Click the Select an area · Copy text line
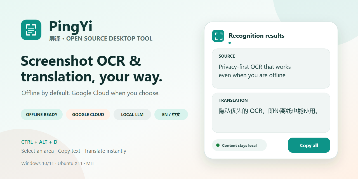The height and width of the screenshot is (179, 358). pyautogui.click(x=74, y=151)
